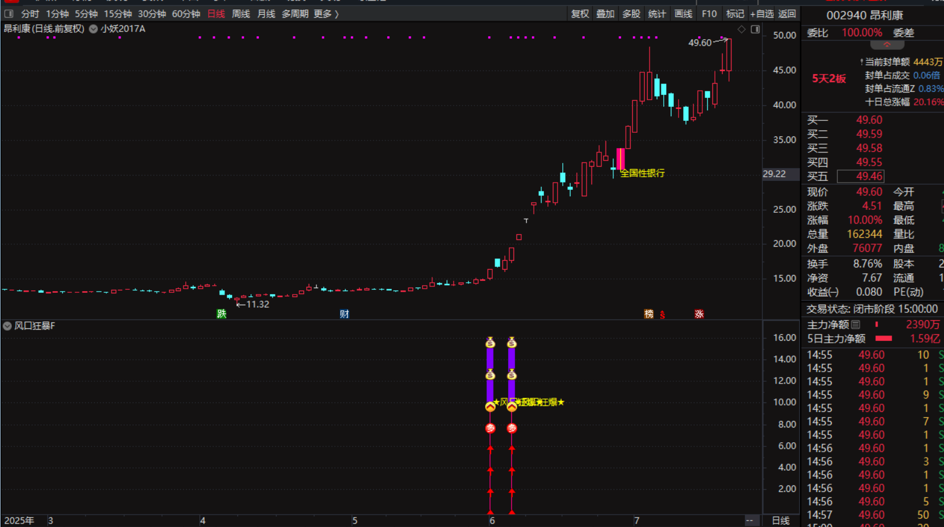The width and height of the screenshot is (944, 527).
Task: Click the green 跌 event marker
Action: tap(221, 314)
